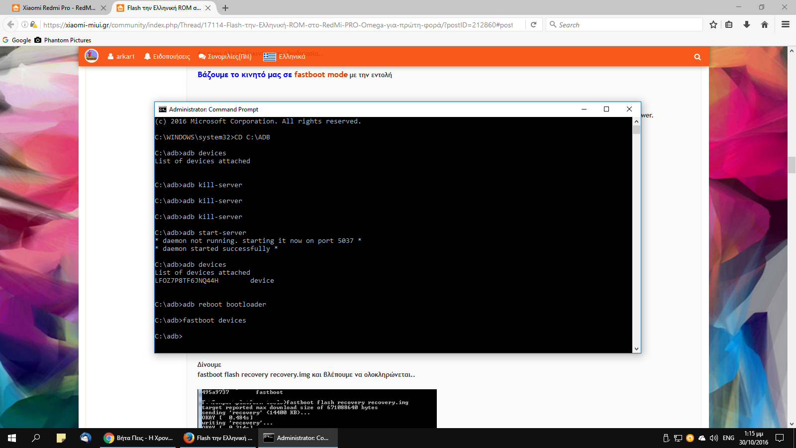
Task: Expand the Ελληνικά language selector
Action: [285, 57]
